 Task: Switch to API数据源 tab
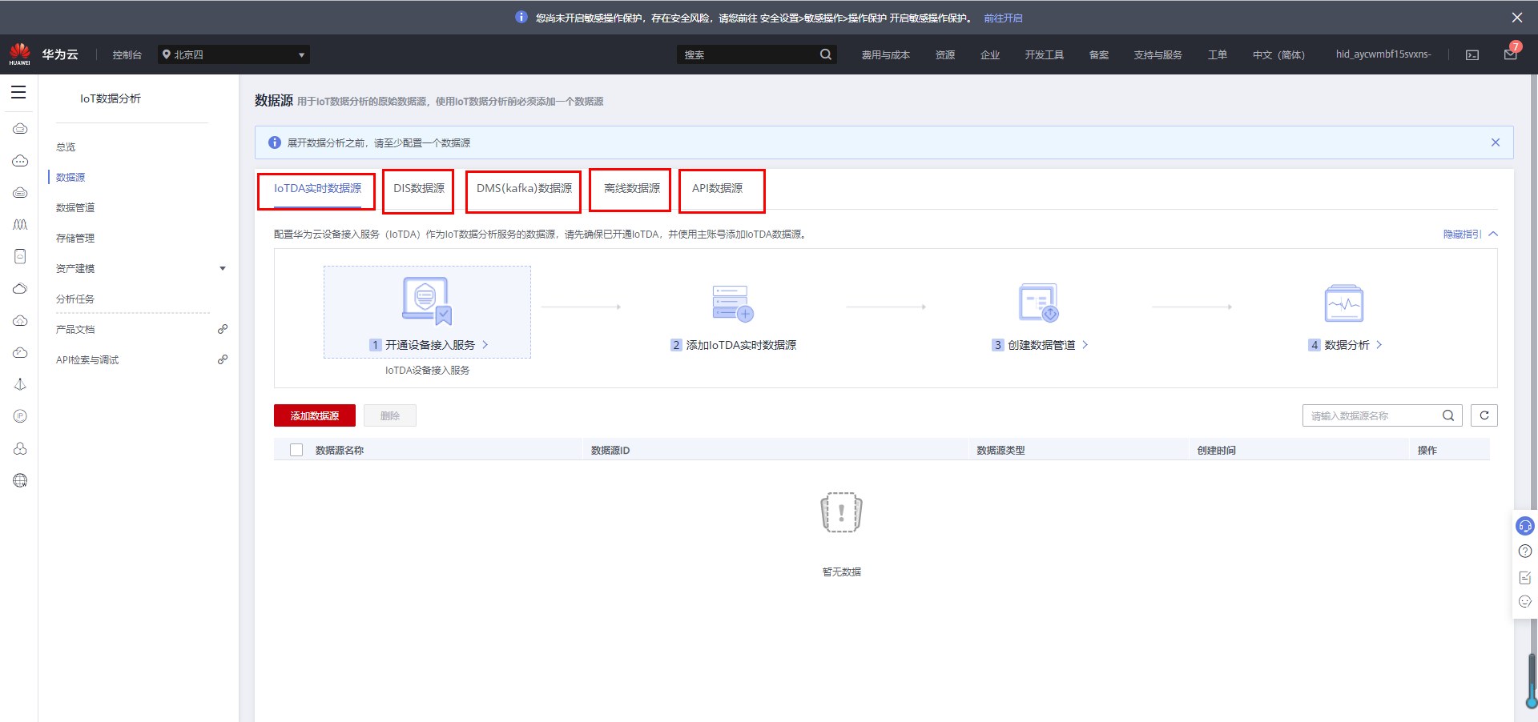(x=717, y=188)
